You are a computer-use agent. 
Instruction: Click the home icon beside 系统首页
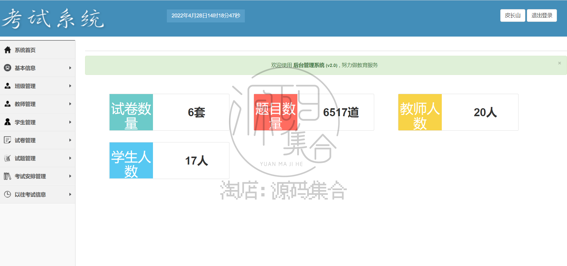click(x=8, y=50)
